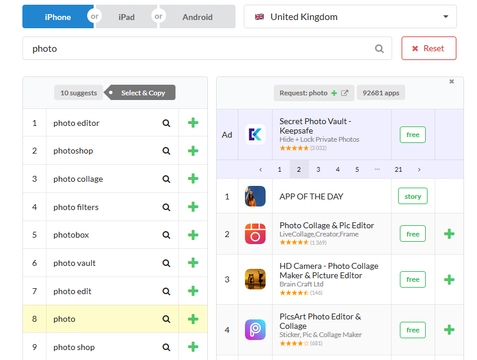Add 'photo collage' keyword via plus icon
This screenshot has height=360, width=477.
(x=193, y=179)
